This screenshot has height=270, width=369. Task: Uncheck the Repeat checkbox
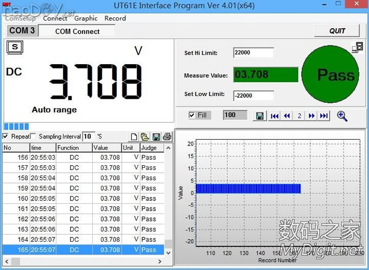(x=6, y=136)
